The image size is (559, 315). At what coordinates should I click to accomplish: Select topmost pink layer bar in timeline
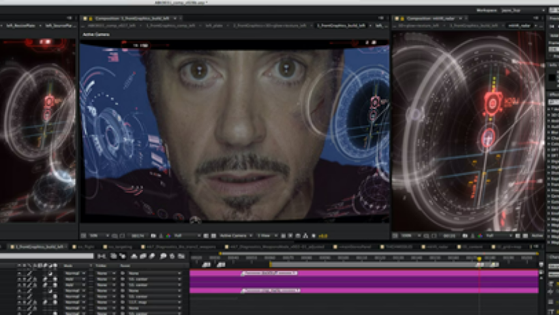click(x=363, y=273)
